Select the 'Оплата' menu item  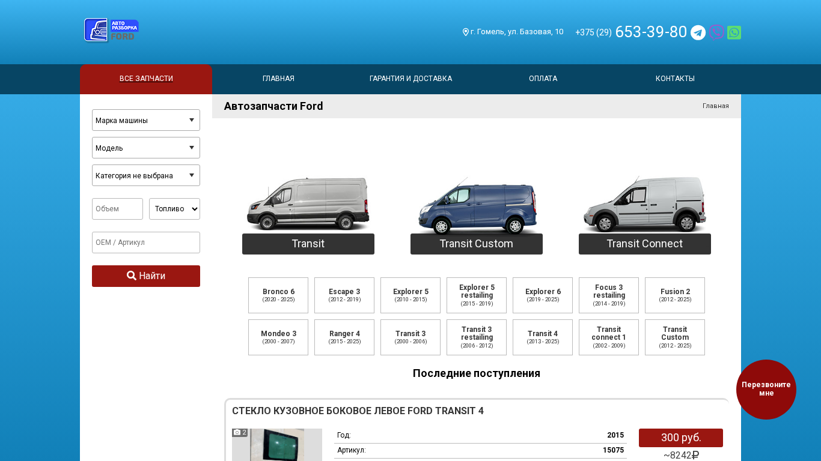[543, 79]
